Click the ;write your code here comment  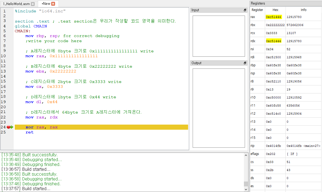[54, 41]
